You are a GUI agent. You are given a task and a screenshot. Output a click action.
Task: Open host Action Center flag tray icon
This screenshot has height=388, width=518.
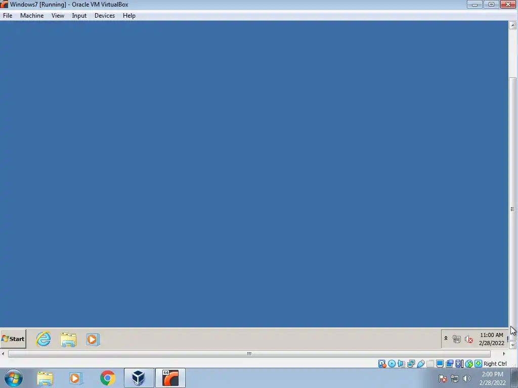click(x=443, y=378)
